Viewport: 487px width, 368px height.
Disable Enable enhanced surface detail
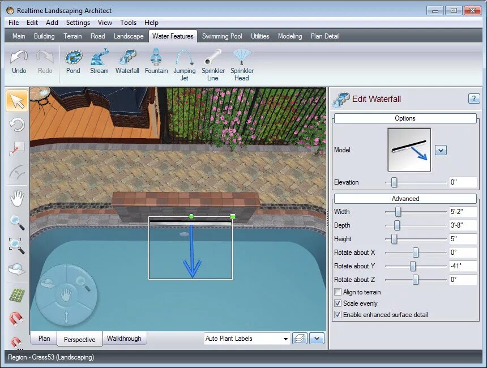[338, 315]
